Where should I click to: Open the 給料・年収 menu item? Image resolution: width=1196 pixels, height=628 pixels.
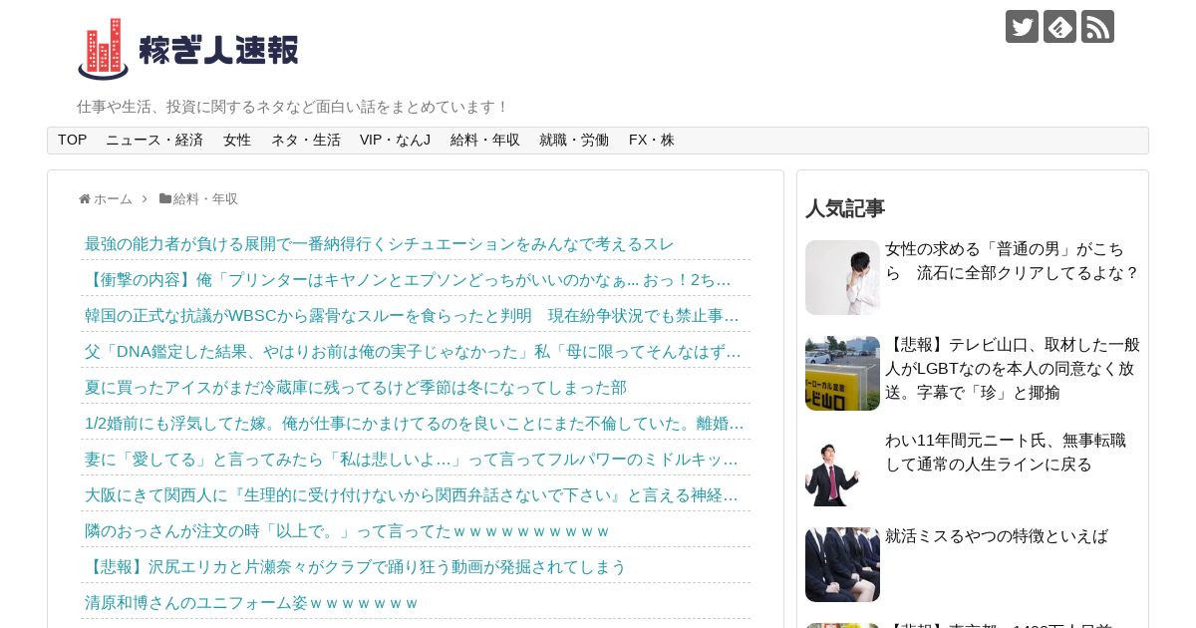tap(485, 141)
